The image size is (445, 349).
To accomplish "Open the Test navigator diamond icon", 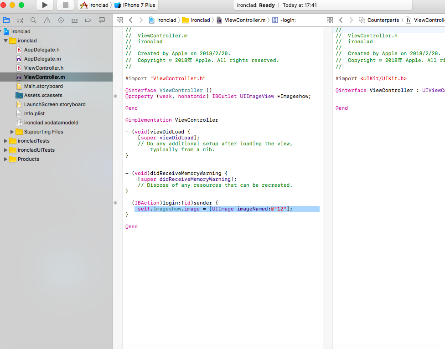I will click(x=61, y=20).
